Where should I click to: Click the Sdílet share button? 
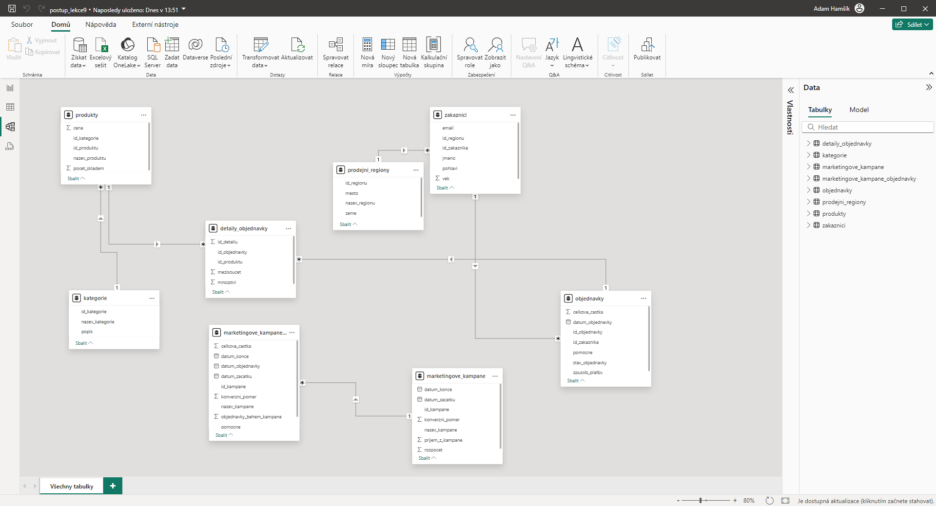[912, 24]
